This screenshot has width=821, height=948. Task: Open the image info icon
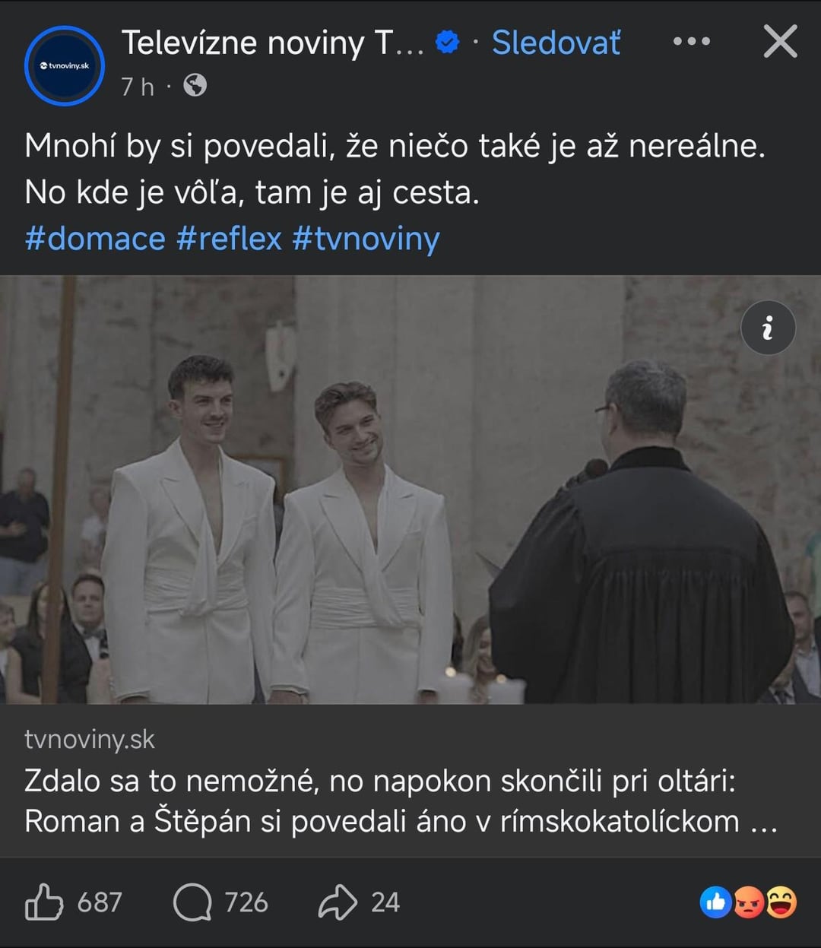(x=768, y=328)
